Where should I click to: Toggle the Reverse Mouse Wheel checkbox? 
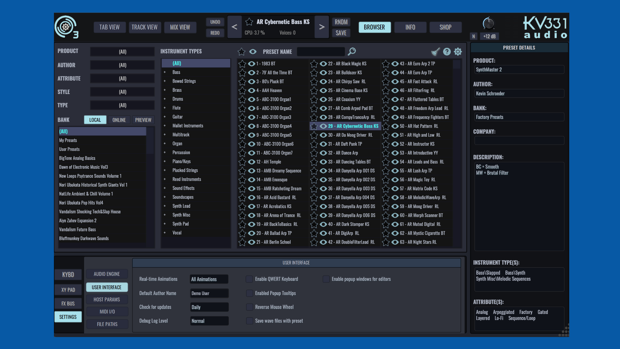249,307
